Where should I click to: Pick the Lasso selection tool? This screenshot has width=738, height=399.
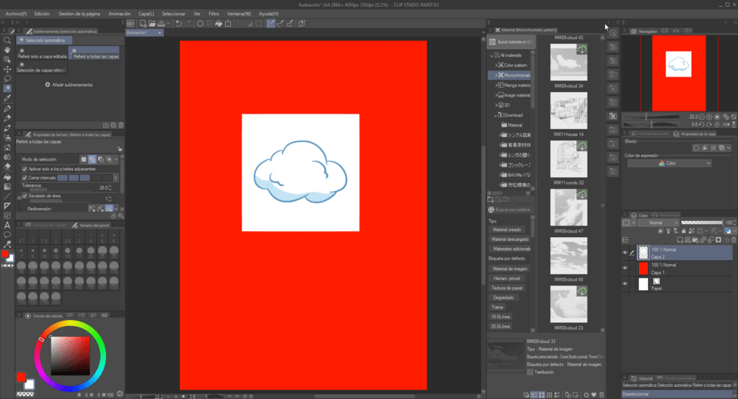7,79
